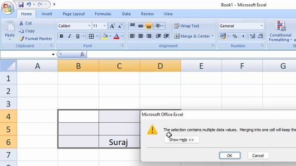This screenshot has width=296, height=166.
Task: Open Alignment dialog launcher
Action: (213, 46)
